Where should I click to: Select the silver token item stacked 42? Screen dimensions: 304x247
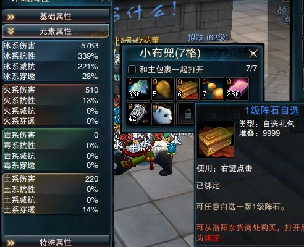tap(138, 114)
